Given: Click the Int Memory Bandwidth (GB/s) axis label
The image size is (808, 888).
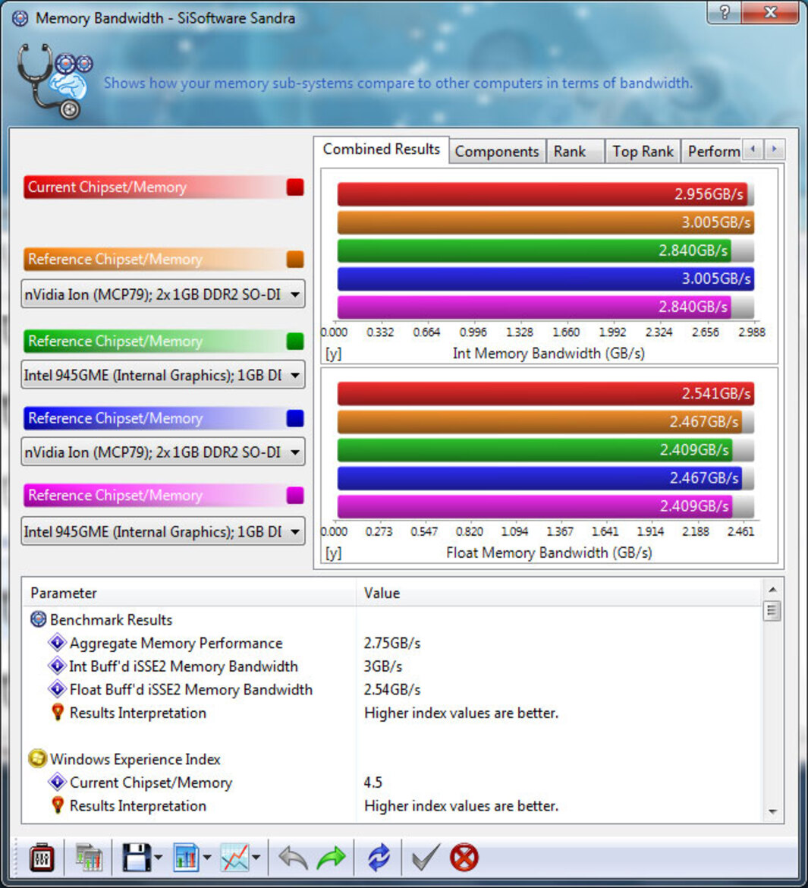Looking at the screenshot, I should coord(549,354).
